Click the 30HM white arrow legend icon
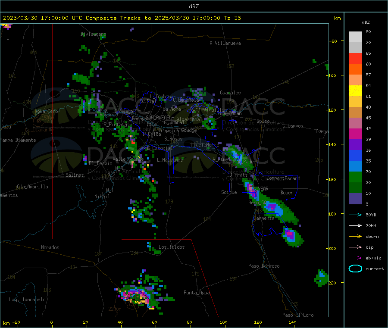 (355, 225)
